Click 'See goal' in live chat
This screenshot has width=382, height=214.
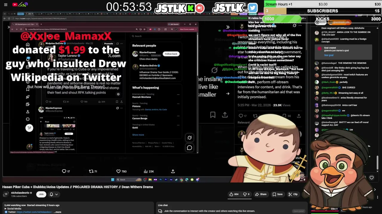point(329,55)
